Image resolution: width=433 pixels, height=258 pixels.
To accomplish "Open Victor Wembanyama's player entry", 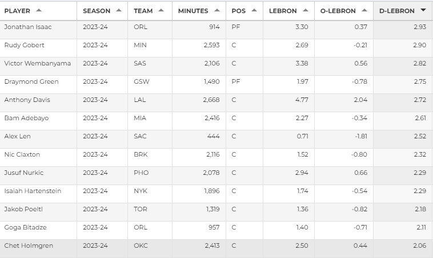I will click(37, 63).
